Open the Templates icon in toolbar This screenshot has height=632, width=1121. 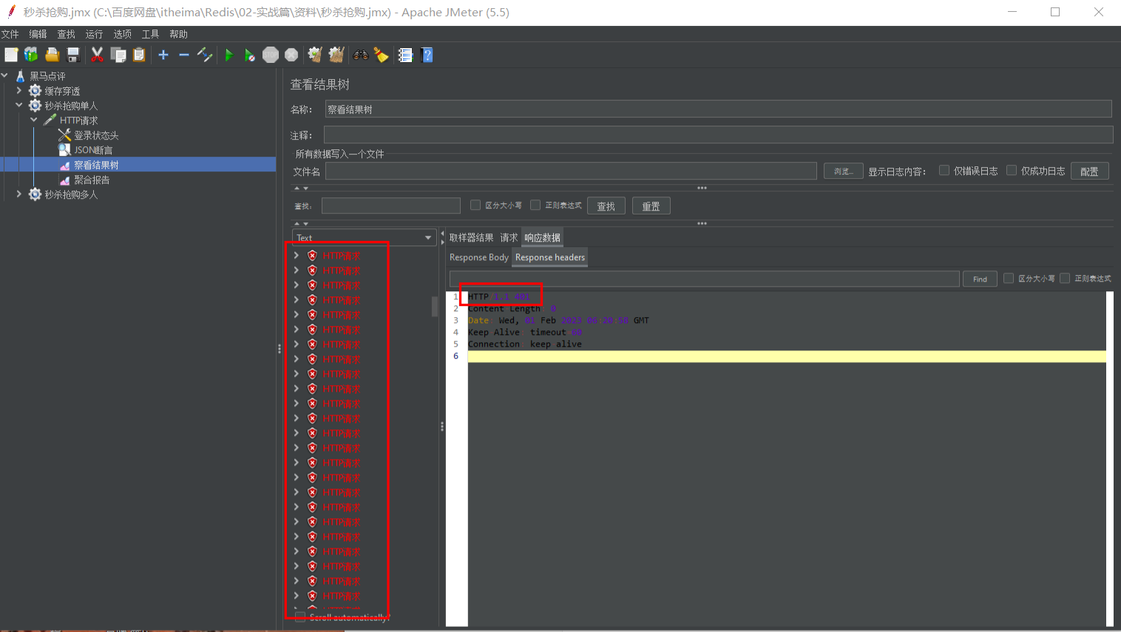click(x=31, y=55)
